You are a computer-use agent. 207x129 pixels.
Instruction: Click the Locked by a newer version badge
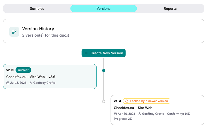(146, 101)
